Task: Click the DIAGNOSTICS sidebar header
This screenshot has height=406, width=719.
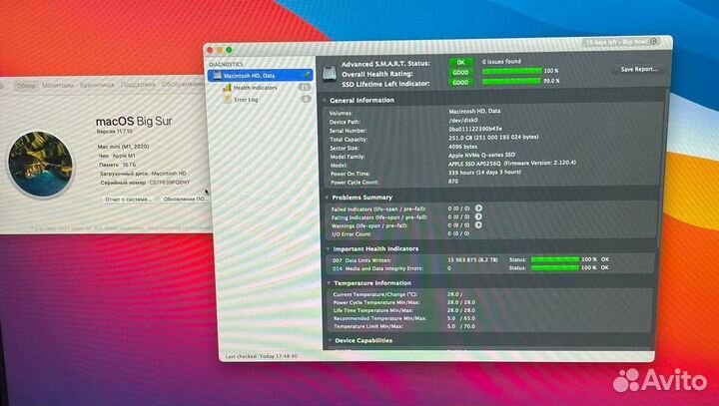Action: coord(226,64)
